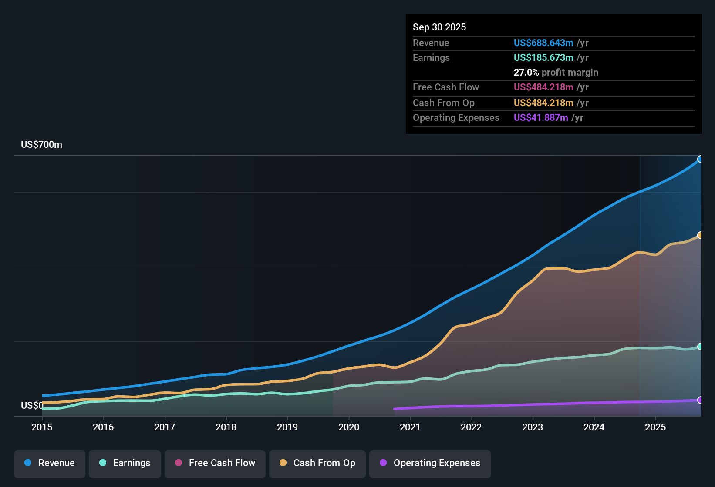Click the blue Revenue legend dot
The image size is (715, 487).
coord(28,463)
